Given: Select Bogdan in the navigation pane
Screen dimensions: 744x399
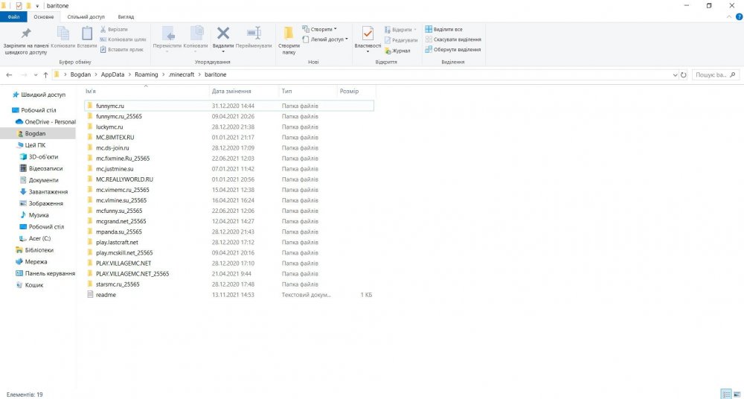Looking at the screenshot, I should (38, 133).
